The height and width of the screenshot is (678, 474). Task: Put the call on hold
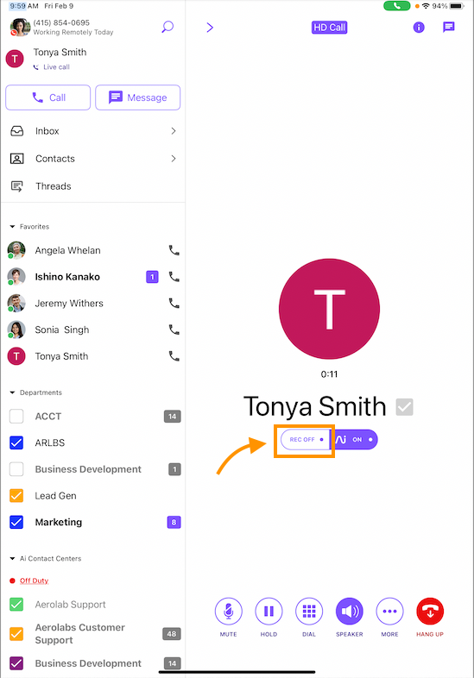pos(269,611)
